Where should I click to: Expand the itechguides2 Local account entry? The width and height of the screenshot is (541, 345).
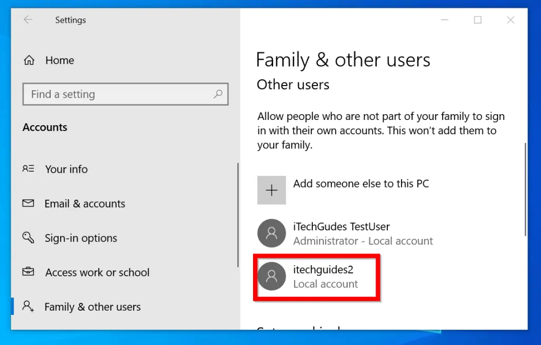(325, 276)
